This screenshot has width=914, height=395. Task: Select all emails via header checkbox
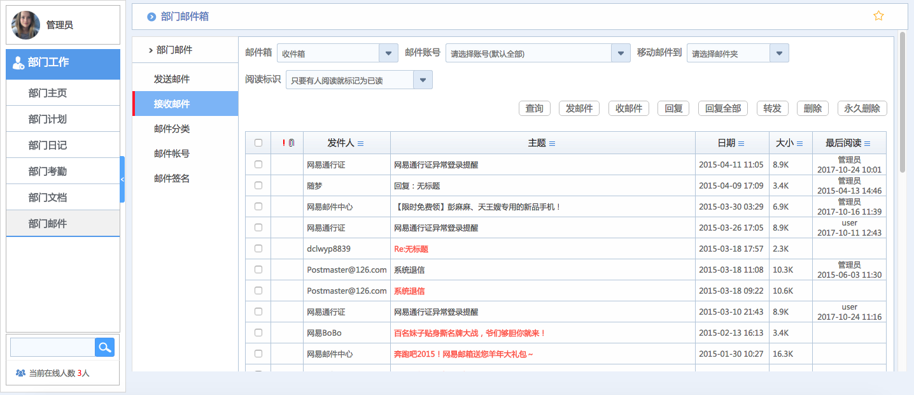tap(258, 143)
